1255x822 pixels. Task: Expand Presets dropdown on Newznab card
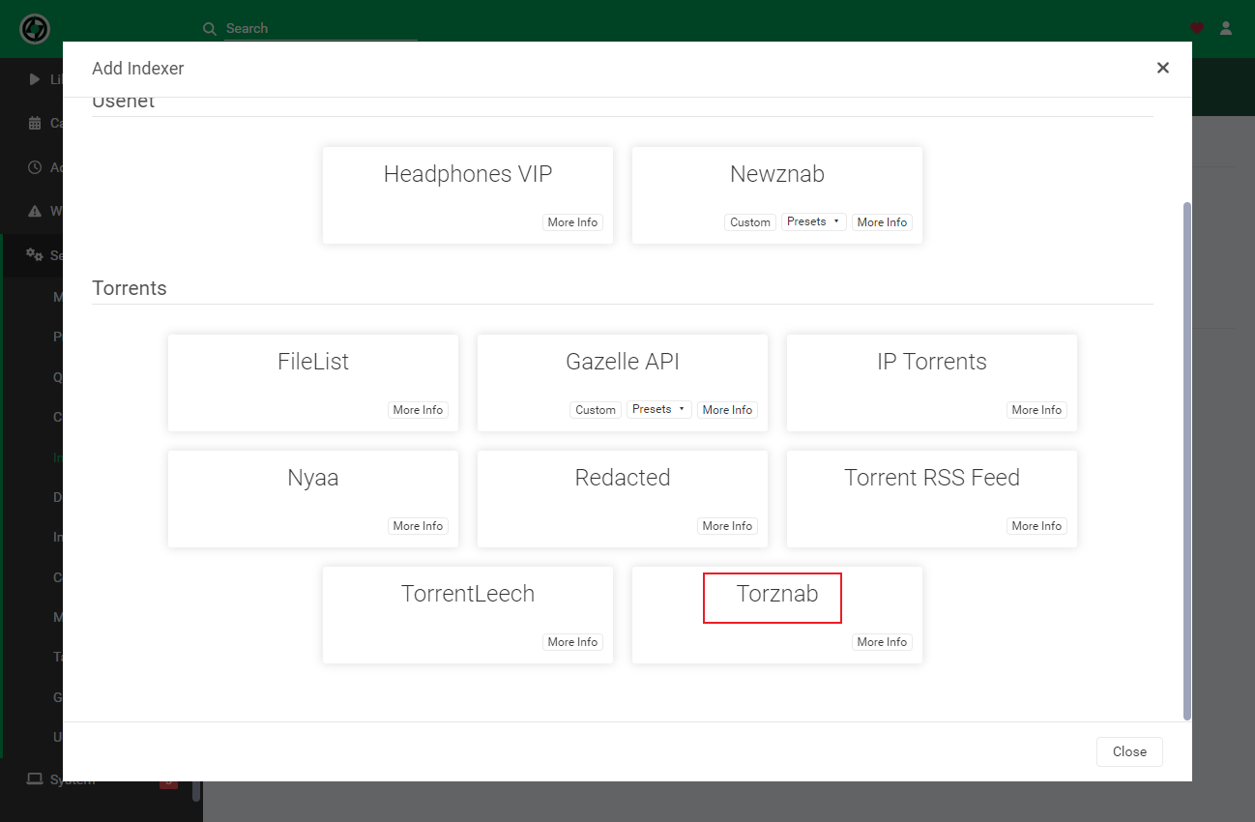(813, 221)
